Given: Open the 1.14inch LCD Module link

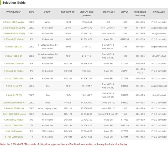Looking at the screenshot, I should 14,63.
